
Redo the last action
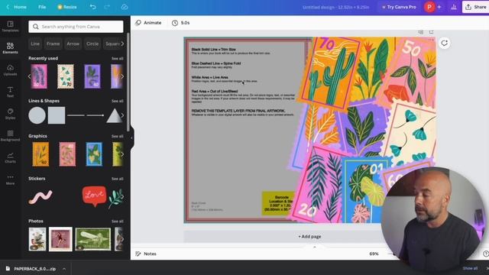tap(107, 7)
